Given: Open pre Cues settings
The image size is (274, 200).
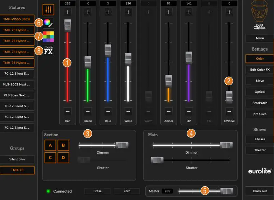Looking at the screenshot, I should click(x=260, y=114).
